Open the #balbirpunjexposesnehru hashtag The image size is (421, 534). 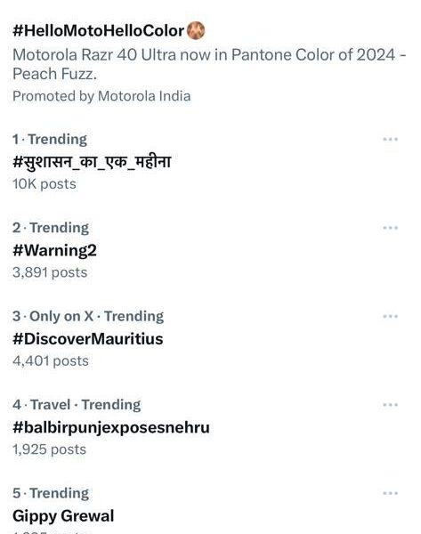(111, 428)
